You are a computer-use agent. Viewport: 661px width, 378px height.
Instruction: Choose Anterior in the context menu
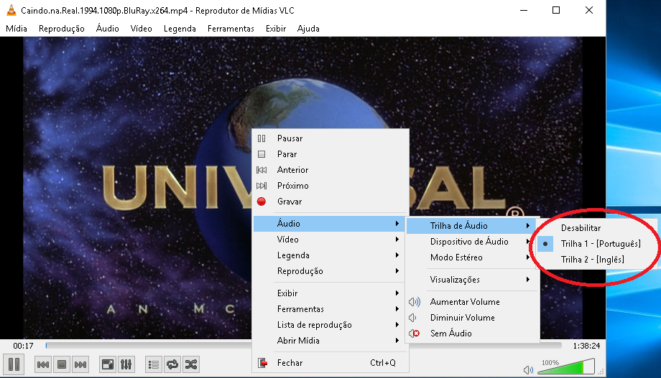tap(330, 170)
